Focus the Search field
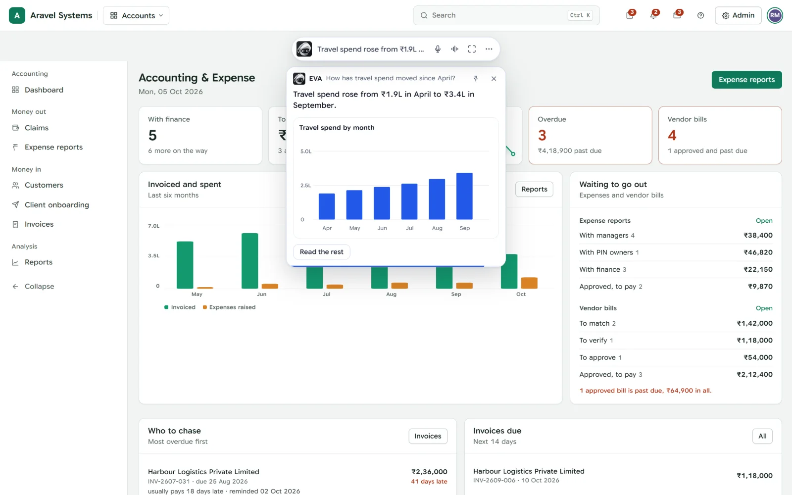 click(x=506, y=15)
